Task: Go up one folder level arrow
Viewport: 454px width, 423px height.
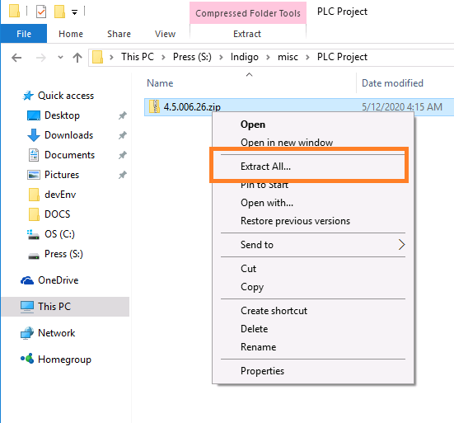Action: 77,58
